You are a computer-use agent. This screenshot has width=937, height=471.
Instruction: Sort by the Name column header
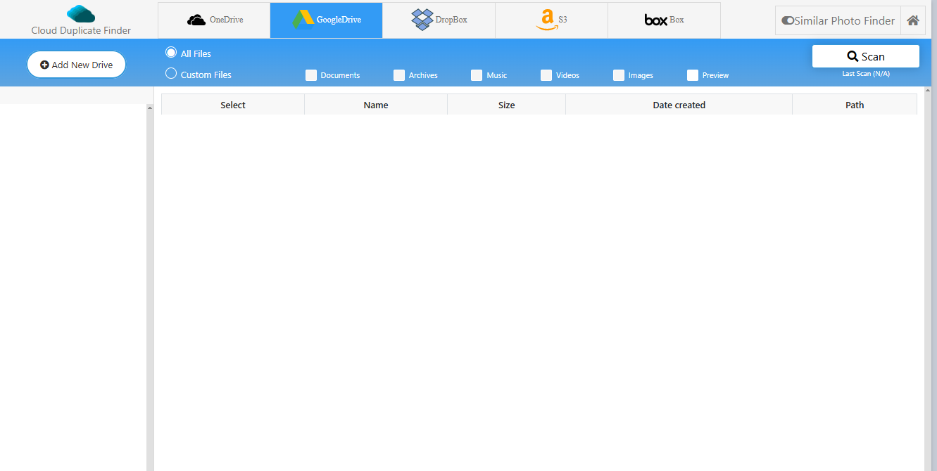coord(376,105)
